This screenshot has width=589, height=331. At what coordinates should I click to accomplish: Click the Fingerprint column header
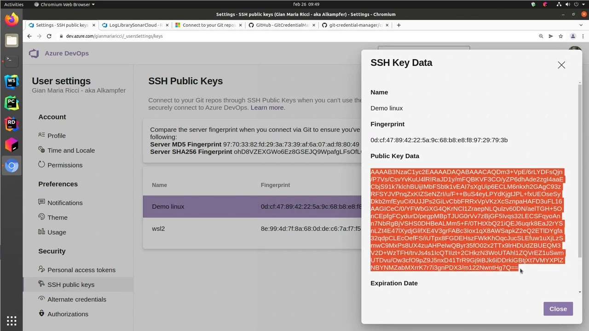click(275, 185)
